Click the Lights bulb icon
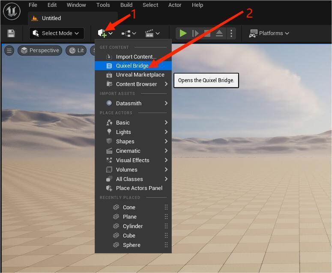Image resolution: width=332 pixels, height=273 pixels. (109, 132)
